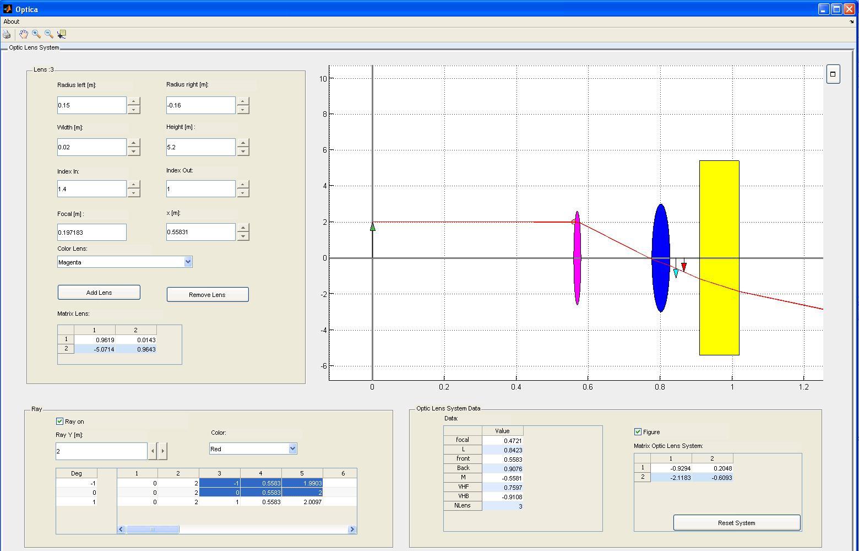
Task: Select system matrix cell -2.1183
Action: tap(671, 478)
